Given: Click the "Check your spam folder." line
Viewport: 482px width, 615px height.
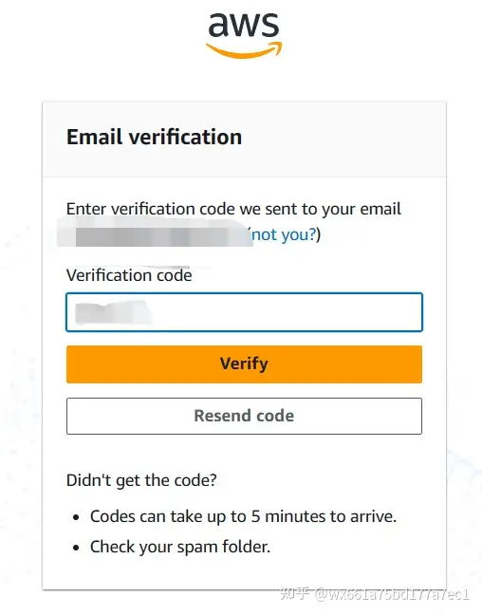Looking at the screenshot, I should [x=180, y=547].
